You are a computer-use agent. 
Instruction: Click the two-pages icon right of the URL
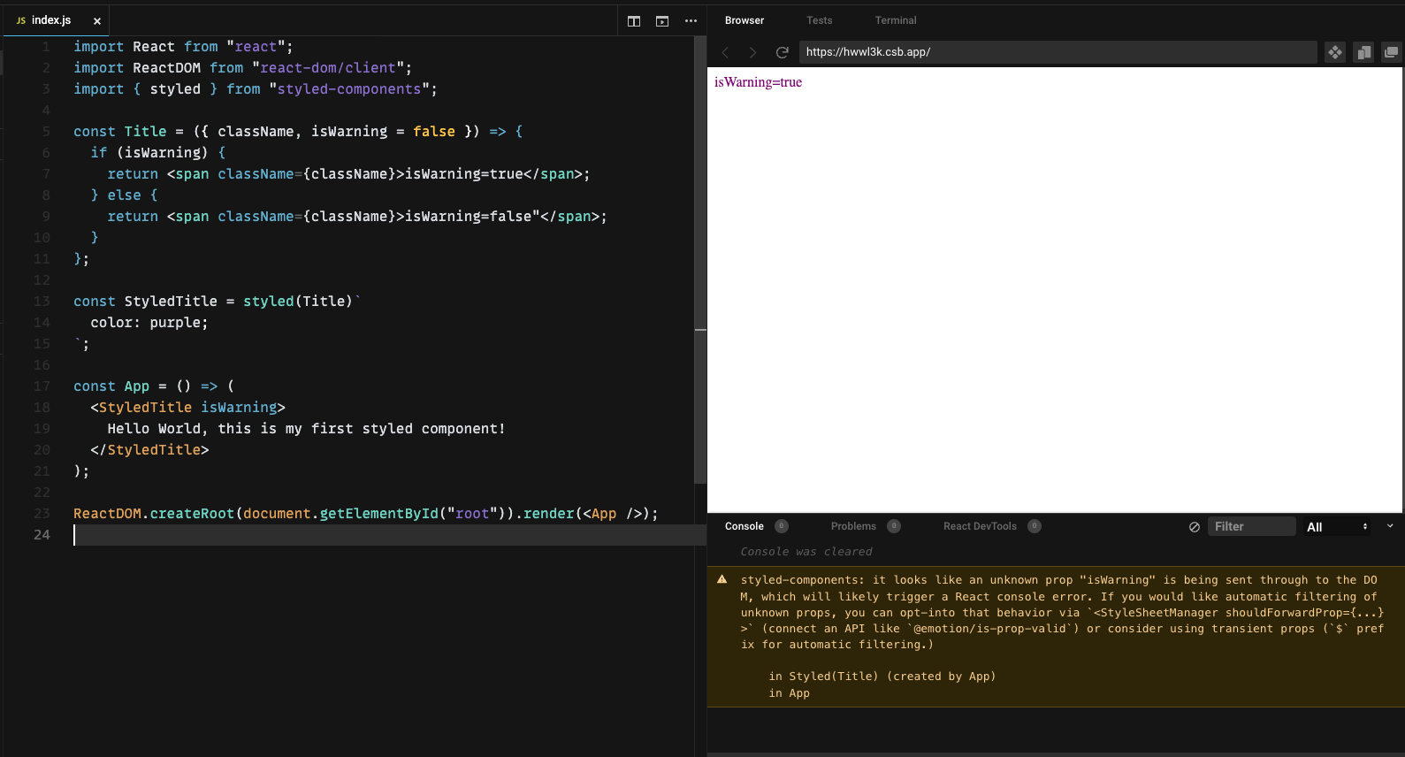tap(1363, 53)
